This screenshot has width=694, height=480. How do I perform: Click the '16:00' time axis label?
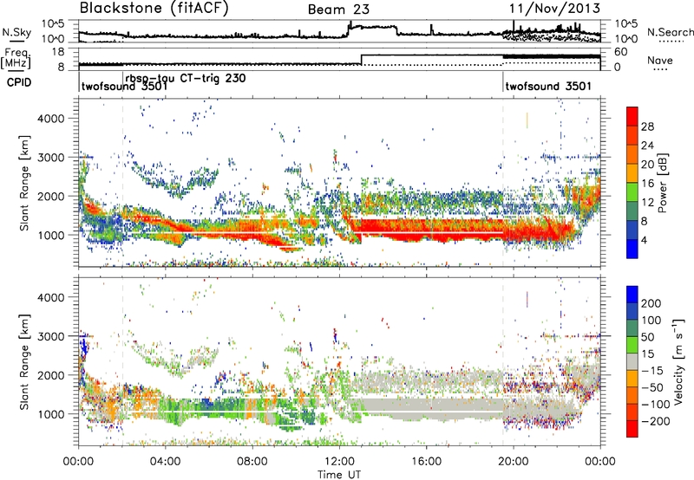(x=426, y=462)
